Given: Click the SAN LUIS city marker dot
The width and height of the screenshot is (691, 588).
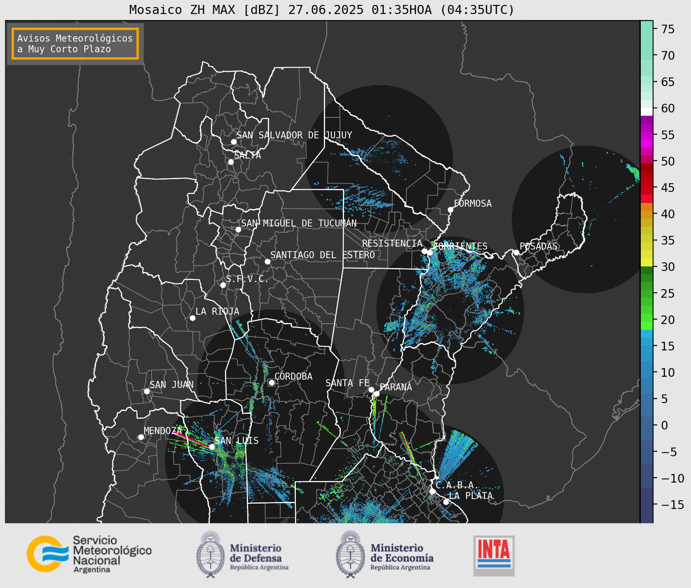Looking at the screenshot, I should point(212,447).
